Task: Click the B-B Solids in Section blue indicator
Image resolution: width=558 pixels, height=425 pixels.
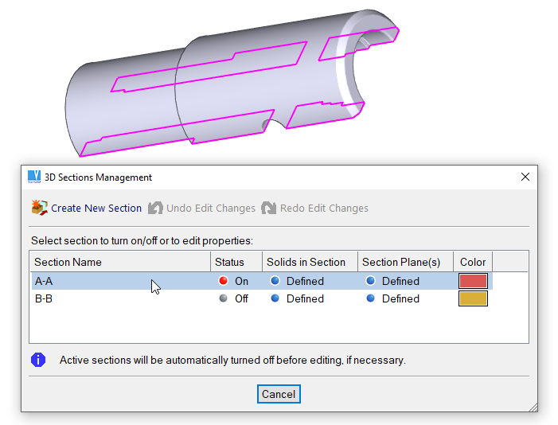Action: click(x=275, y=298)
